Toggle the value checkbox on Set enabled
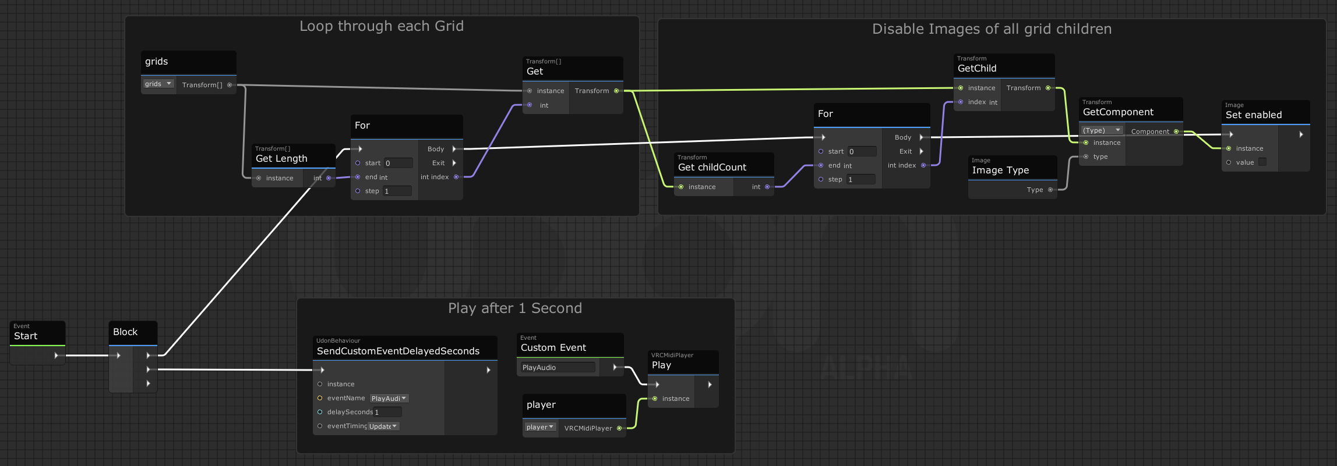 (1262, 162)
